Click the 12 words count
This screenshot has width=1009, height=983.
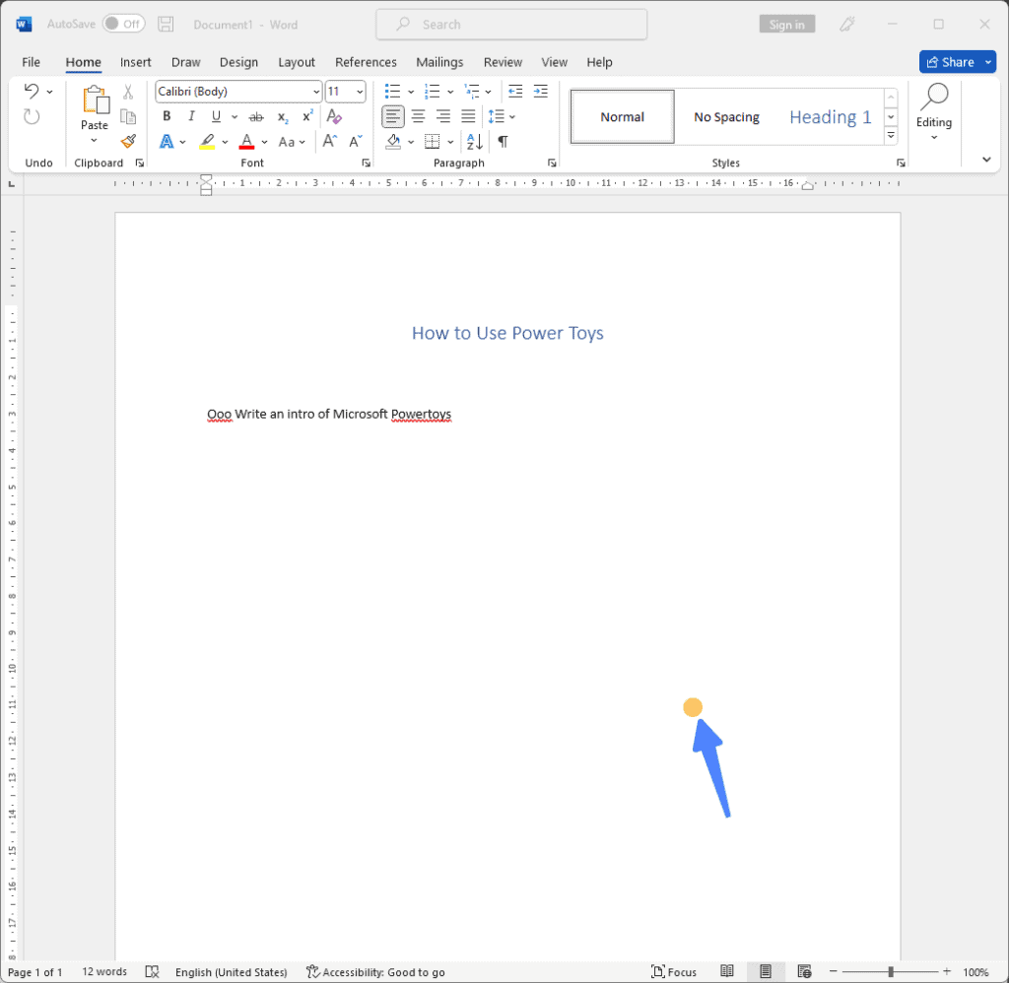click(104, 971)
